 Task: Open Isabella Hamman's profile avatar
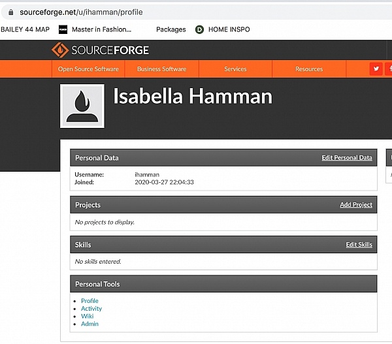point(82,106)
